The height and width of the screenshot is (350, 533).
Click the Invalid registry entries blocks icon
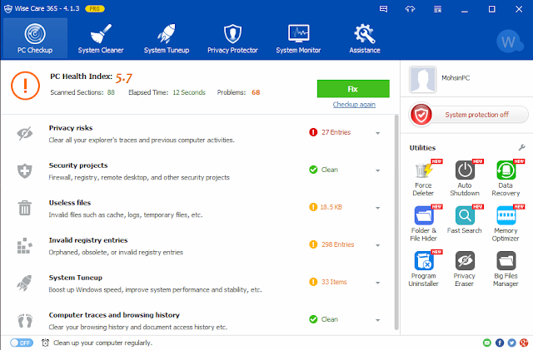coord(25,245)
